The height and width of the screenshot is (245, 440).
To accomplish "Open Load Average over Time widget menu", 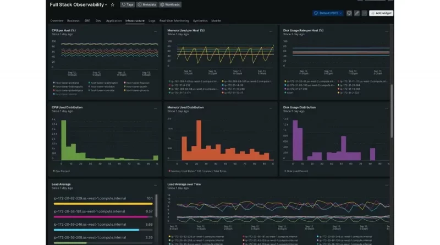I will (x=387, y=185).
